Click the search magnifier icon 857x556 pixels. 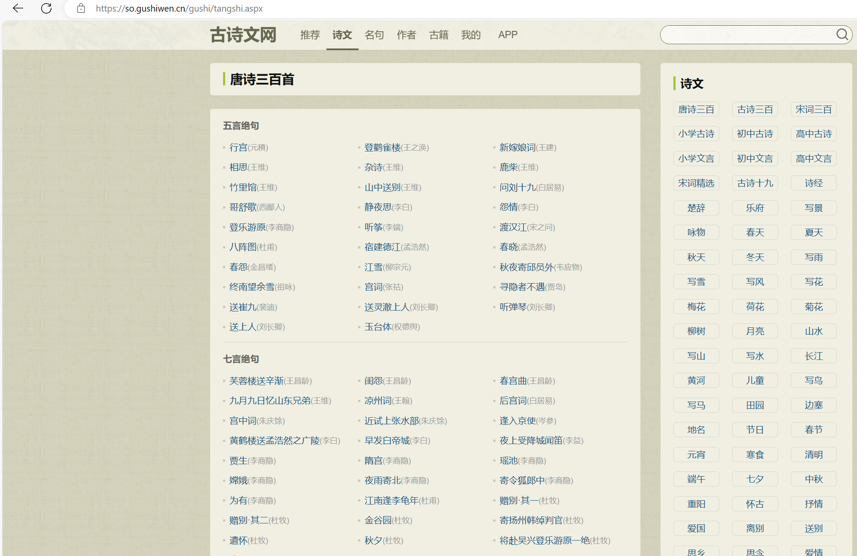[x=842, y=34]
